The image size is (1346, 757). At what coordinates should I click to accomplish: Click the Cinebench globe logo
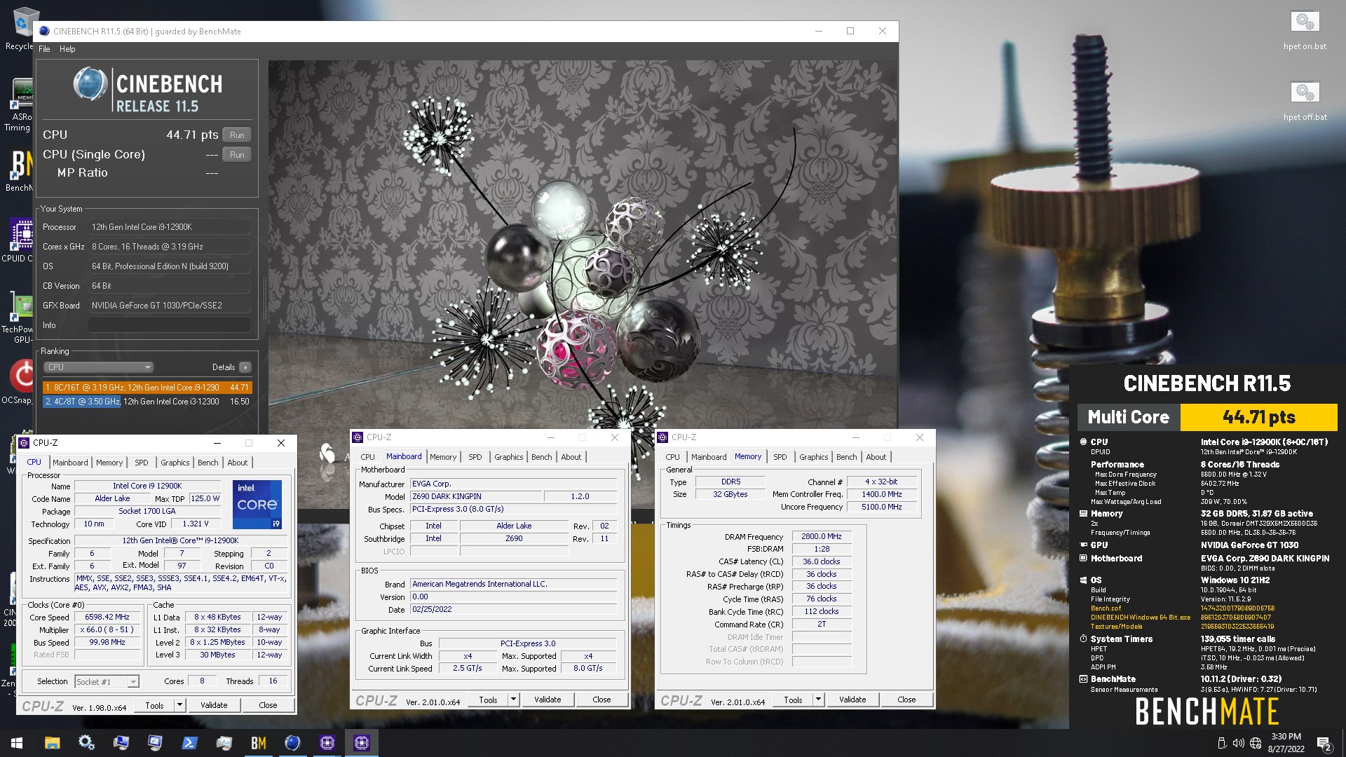[x=90, y=84]
